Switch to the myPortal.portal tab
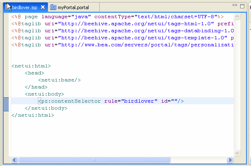The width and height of the screenshot is (251, 166). click(73, 7)
